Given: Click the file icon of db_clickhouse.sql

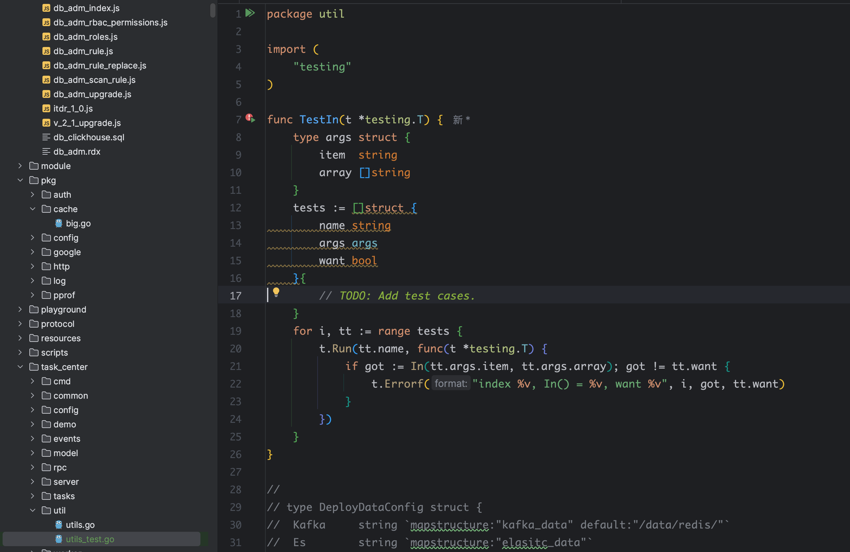Looking at the screenshot, I should click(x=46, y=137).
